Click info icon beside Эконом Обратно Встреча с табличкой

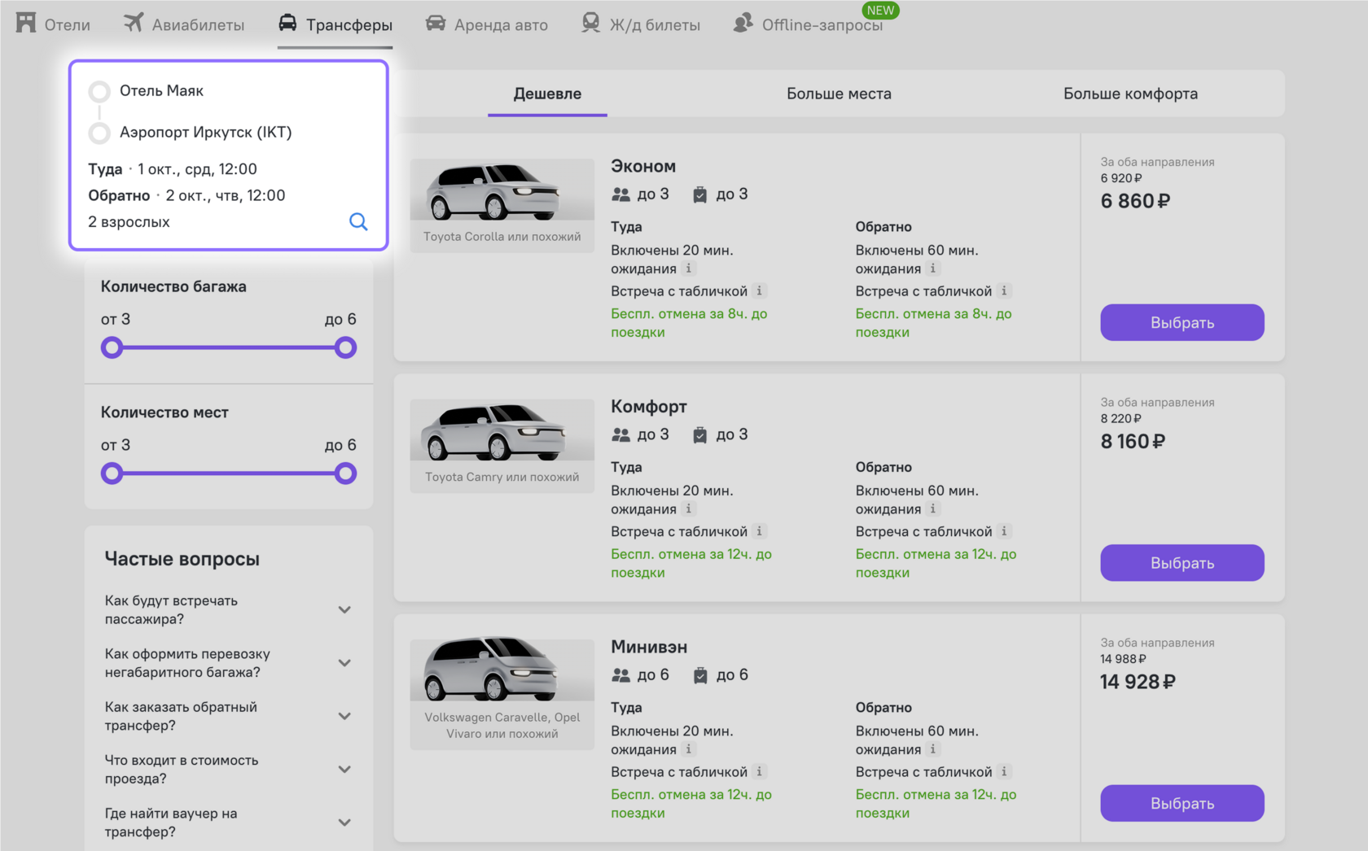(x=1004, y=290)
